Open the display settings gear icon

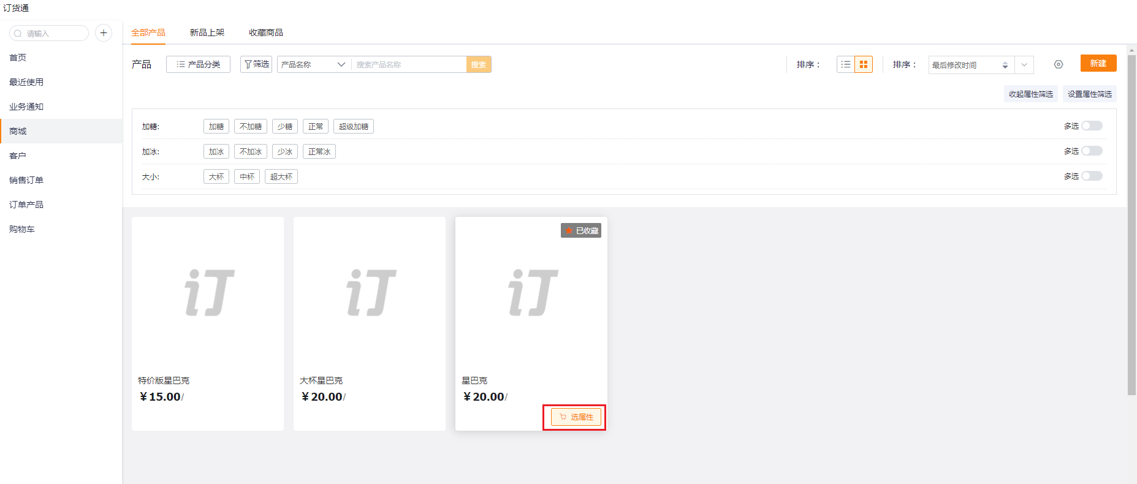(x=1059, y=64)
